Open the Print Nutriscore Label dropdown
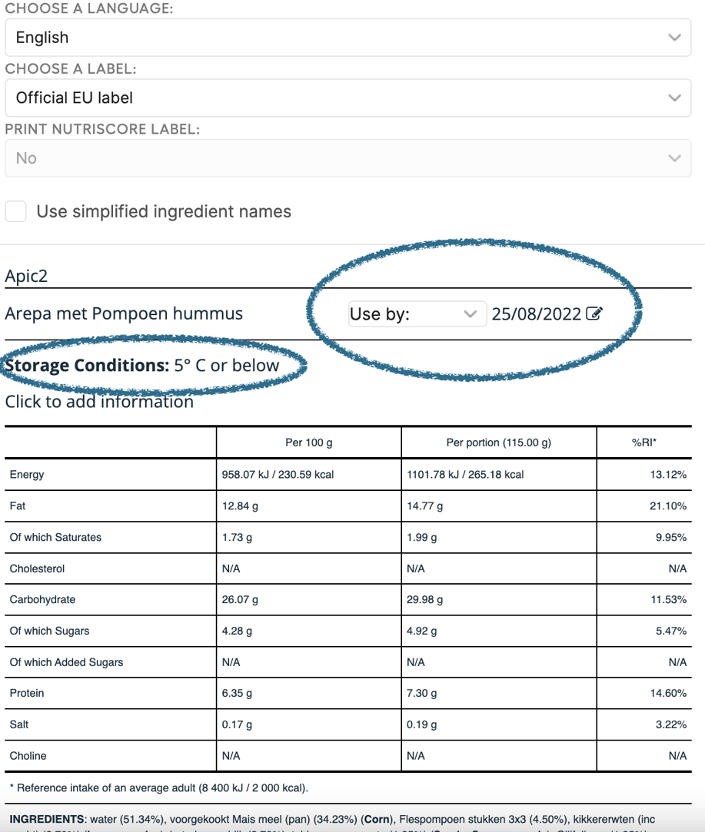705x832 pixels. click(x=346, y=157)
